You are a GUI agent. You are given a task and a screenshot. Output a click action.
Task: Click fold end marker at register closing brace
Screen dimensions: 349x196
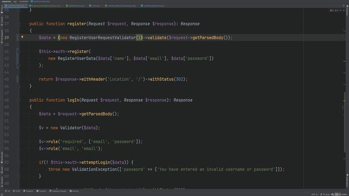coord(19,86)
